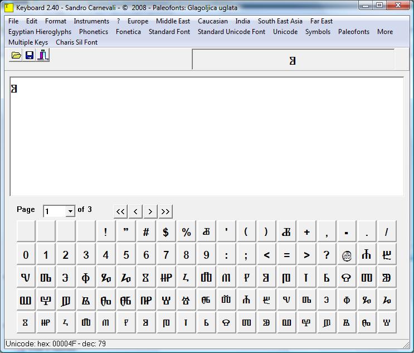Open the Standard Unicode Font menu
414x353 pixels.
click(x=232, y=32)
